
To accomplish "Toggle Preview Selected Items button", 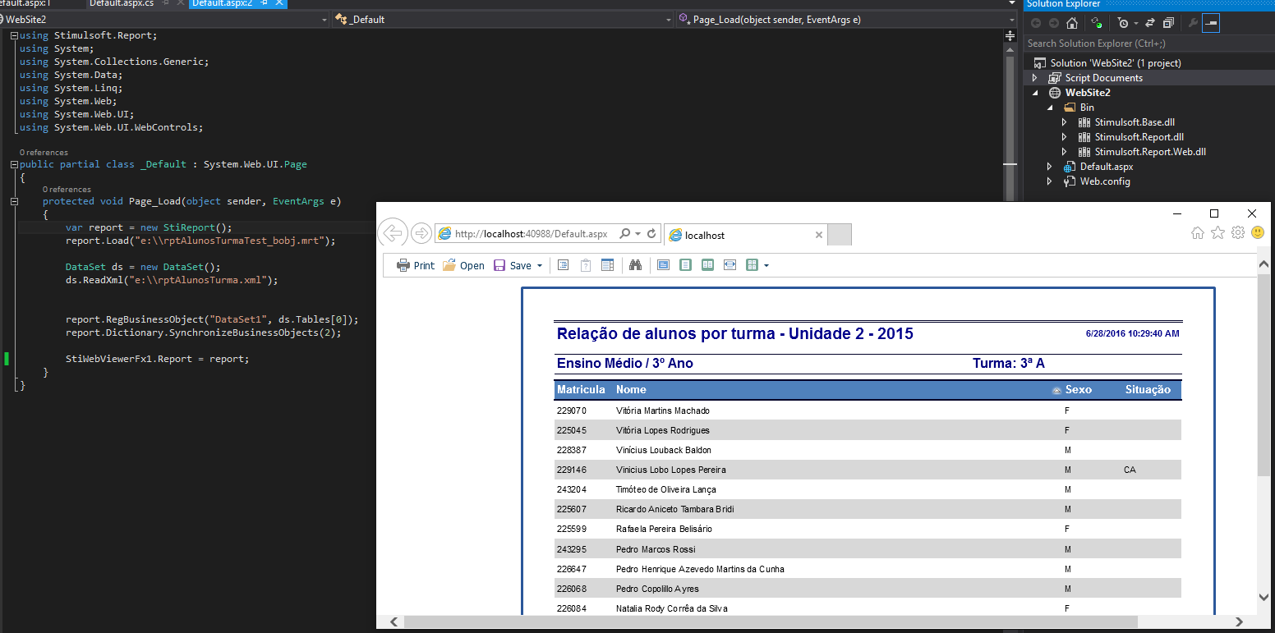I will click(x=1211, y=23).
